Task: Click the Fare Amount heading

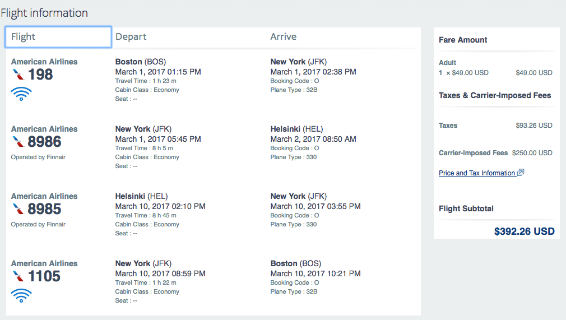Action: pos(463,40)
